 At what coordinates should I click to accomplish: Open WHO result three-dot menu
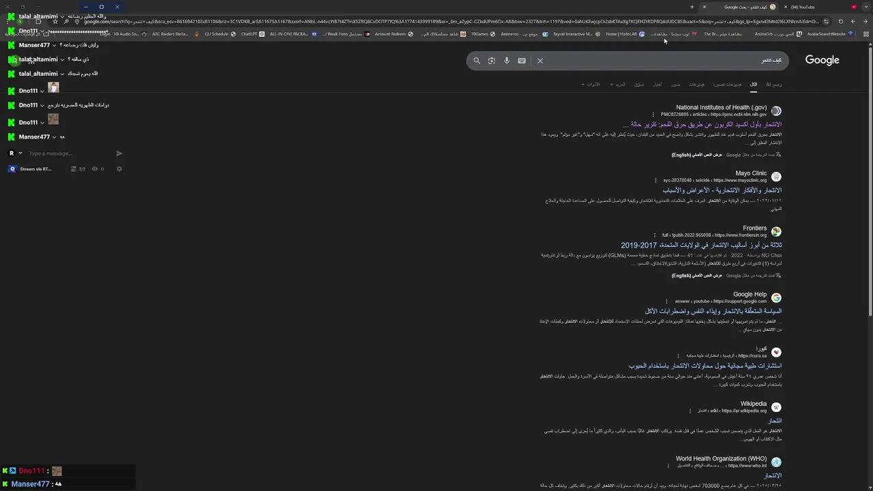(x=668, y=466)
